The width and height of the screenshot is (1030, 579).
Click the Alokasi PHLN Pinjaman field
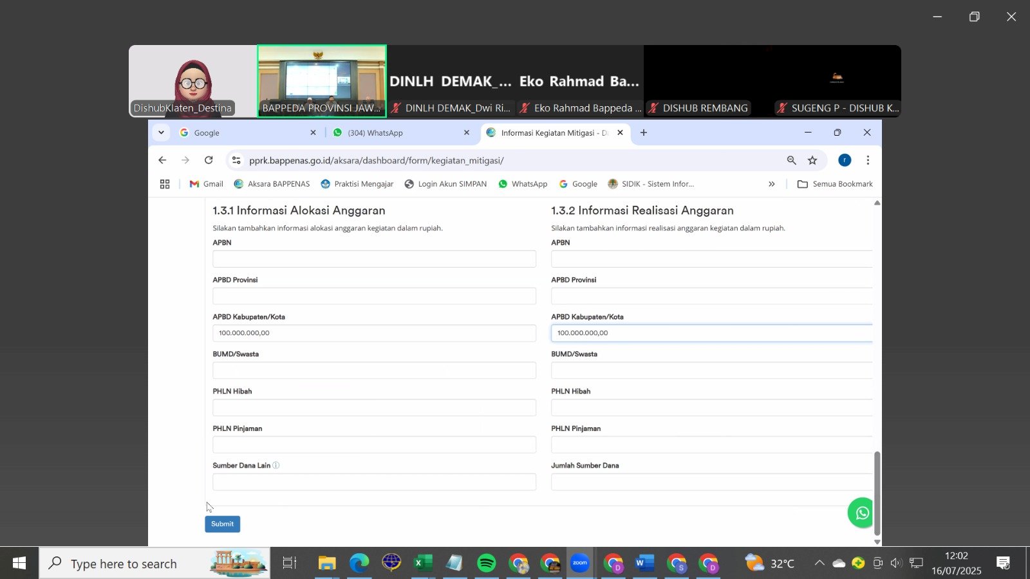pos(374,445)
